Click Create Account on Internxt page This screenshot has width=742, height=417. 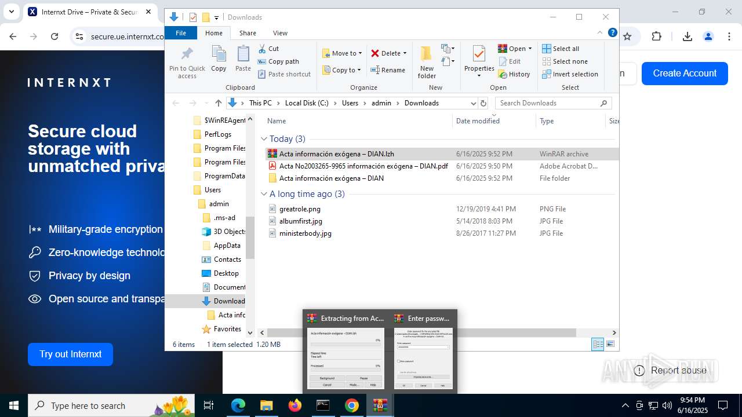(685, 74)
